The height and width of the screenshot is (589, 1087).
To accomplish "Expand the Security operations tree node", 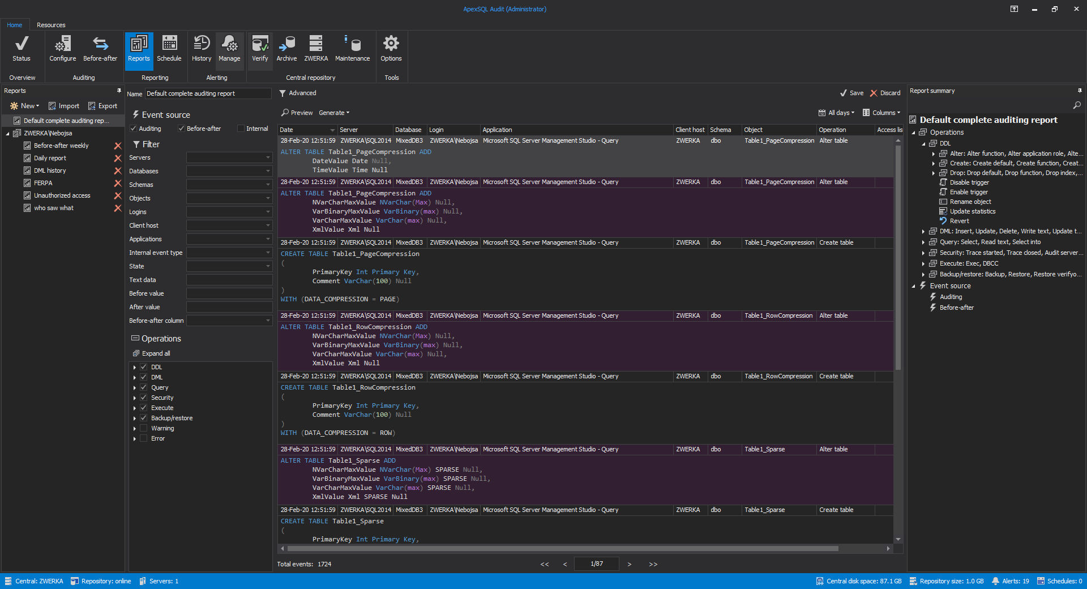I will click(135, 398).
